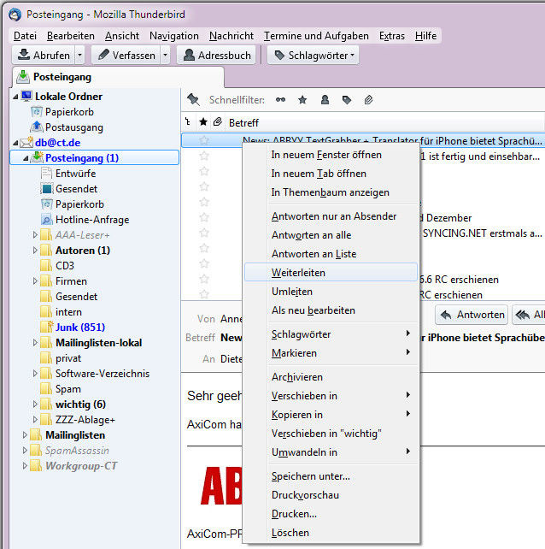This screenshot has height=549, width=545.
Task: Filter tagged messages using the tag icon
Action: click(347, 100)
